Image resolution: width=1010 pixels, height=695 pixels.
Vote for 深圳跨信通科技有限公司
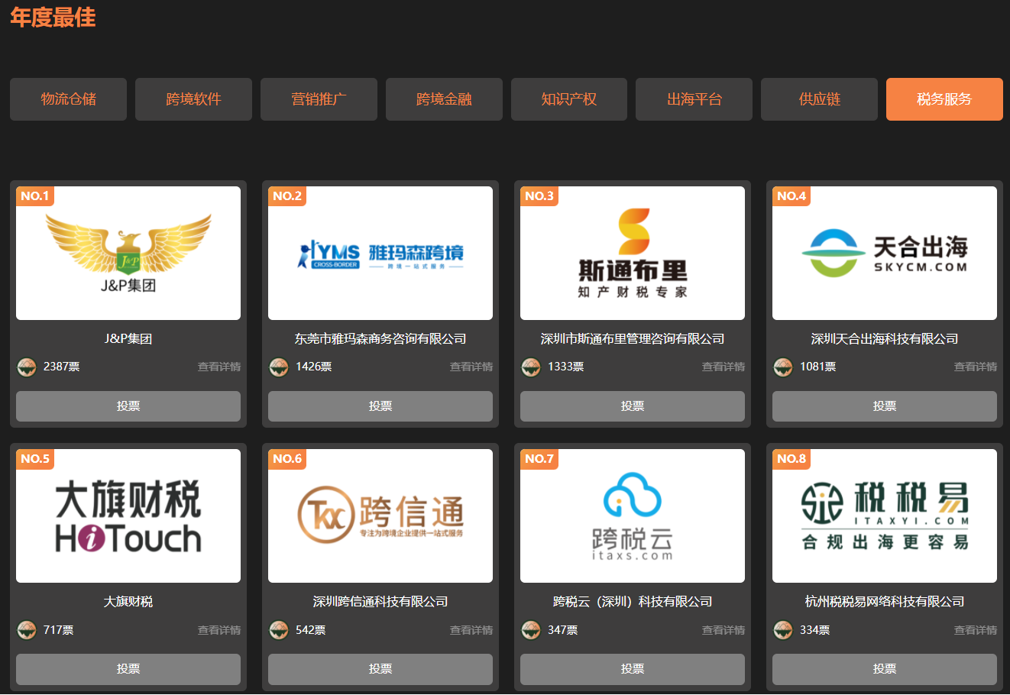380,669
